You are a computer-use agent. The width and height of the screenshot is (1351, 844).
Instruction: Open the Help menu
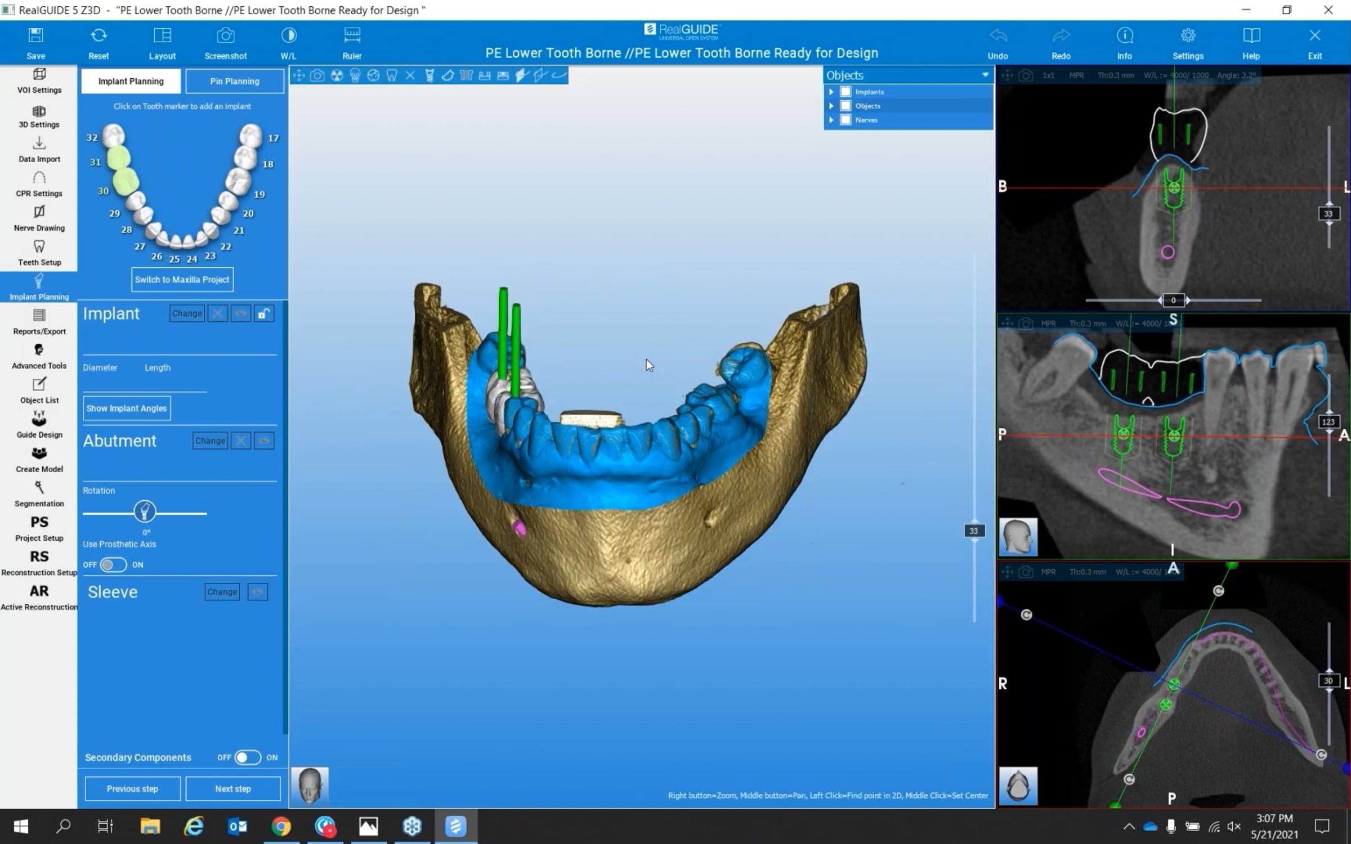click(1251, 43)
